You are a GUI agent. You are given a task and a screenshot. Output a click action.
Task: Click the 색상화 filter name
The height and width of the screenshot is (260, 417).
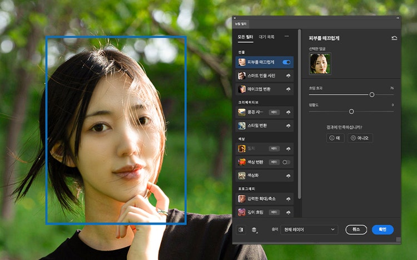[x=253, y=175]
